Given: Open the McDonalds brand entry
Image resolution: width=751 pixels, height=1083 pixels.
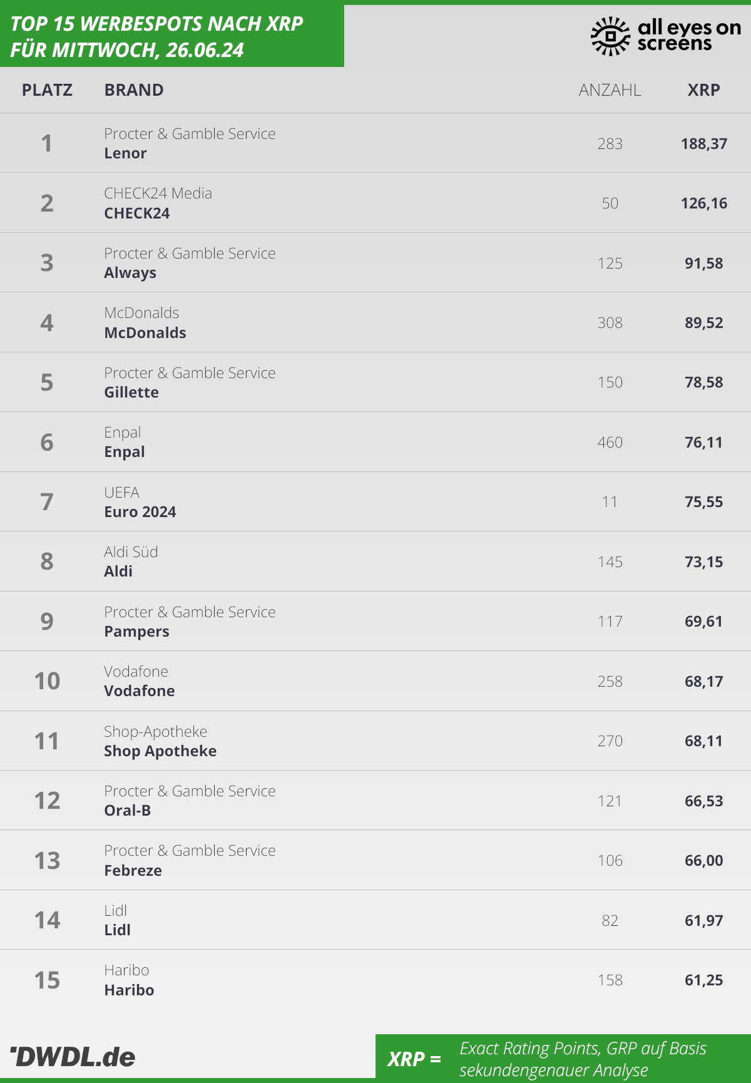Looking at the screenshot, I should (x=145, y=333).
